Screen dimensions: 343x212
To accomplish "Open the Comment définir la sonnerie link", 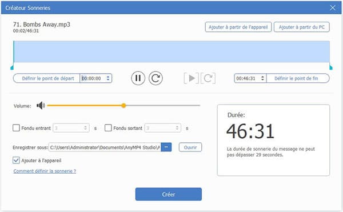I will 45,171.
